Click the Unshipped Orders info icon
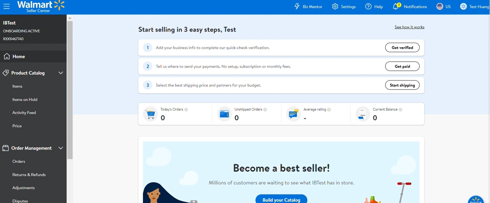 coord(265,110)
